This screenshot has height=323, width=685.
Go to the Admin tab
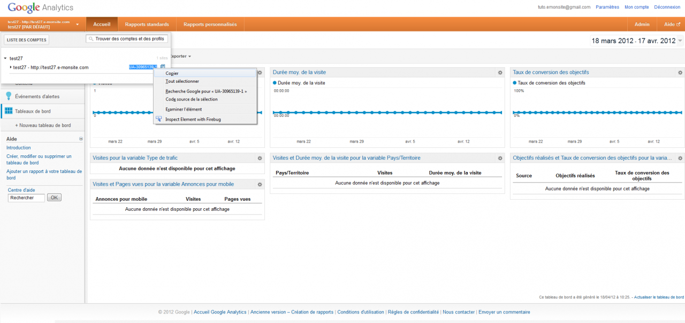(642, 24)
